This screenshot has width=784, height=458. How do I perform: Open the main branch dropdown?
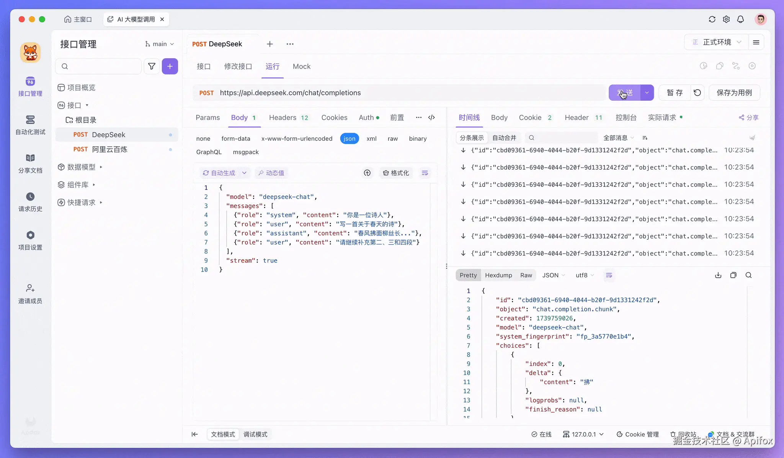coord(160,44)
